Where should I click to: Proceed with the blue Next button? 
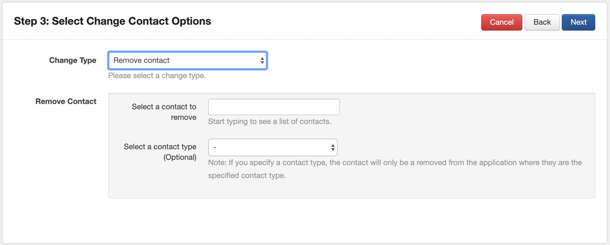click(578, 22)
